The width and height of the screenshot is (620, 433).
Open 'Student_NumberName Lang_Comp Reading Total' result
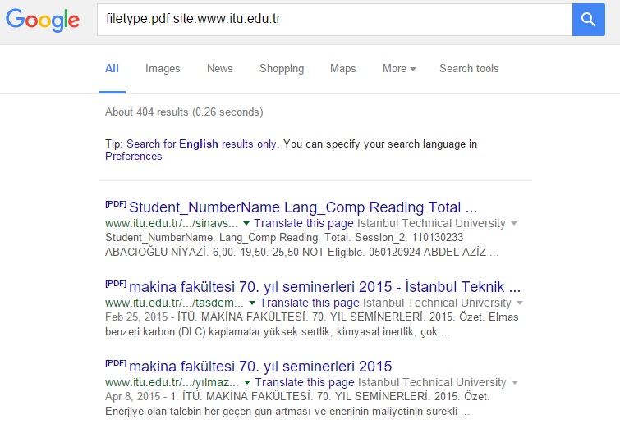[303, 207]
